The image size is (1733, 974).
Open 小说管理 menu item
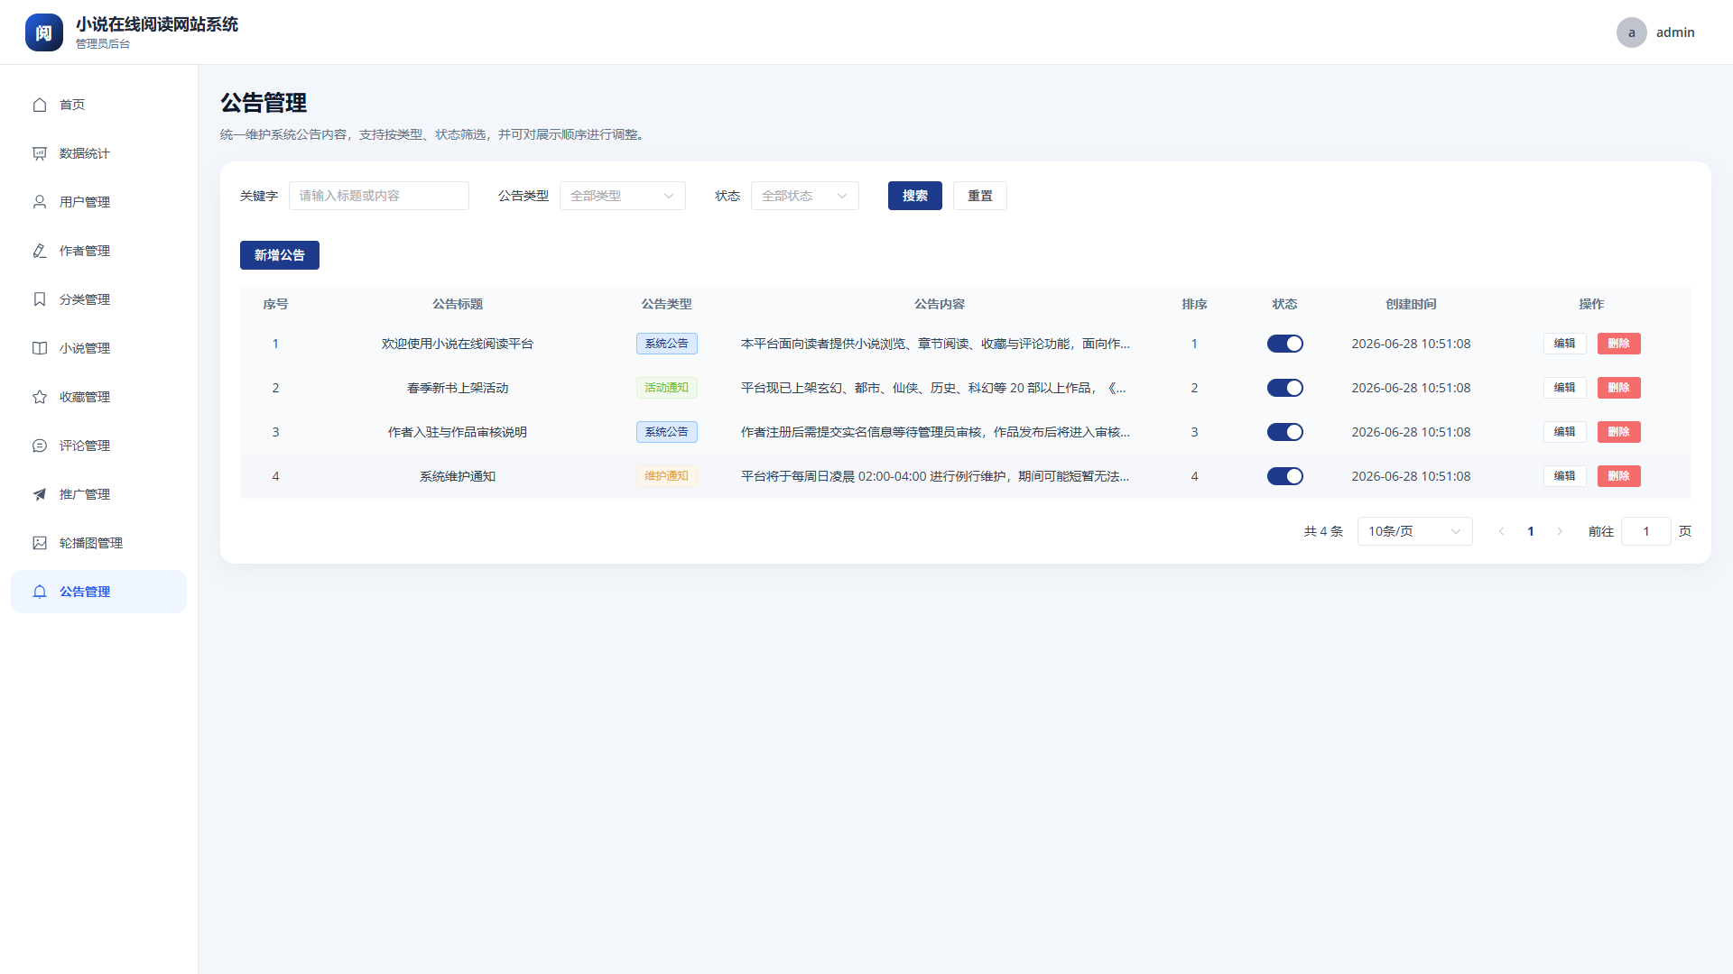(98, 348)
